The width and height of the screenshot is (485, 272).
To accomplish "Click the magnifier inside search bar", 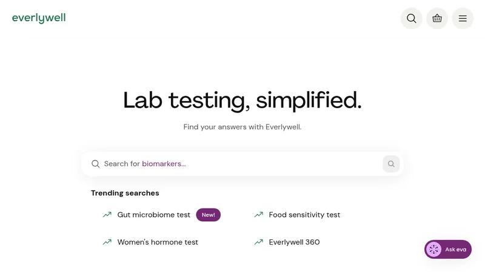I will click(96, 164).
